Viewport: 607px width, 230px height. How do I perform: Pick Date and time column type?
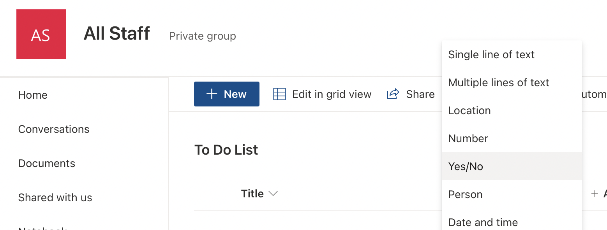(x=483, y=222)
